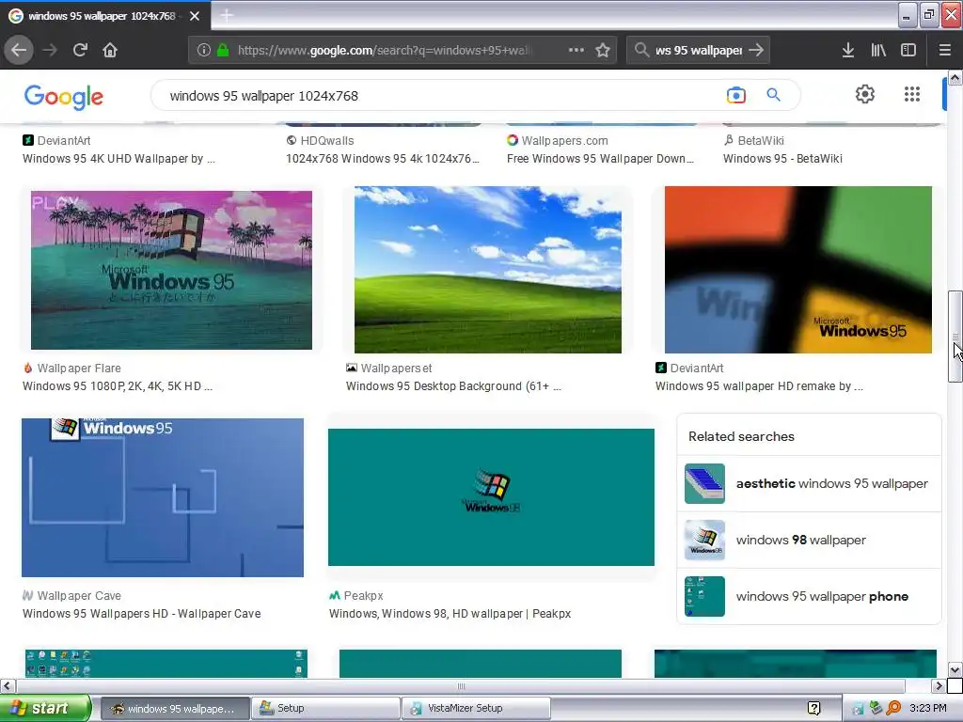Viewport: 963px width, 722px height.
Task: Toggle the Firefox sidebar view
Action: (908, 50)
